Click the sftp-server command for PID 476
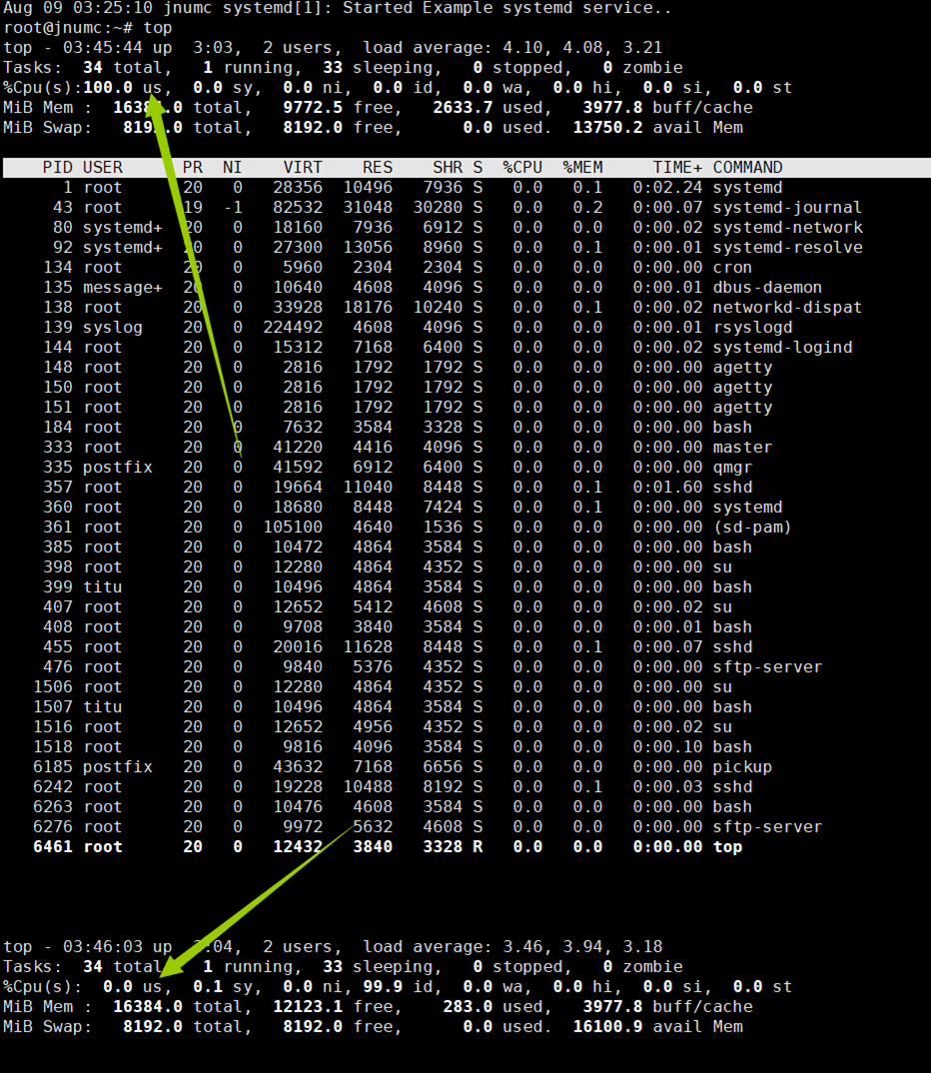The height and width of the screenshot is (1073, 931). [x=767, y=667]
